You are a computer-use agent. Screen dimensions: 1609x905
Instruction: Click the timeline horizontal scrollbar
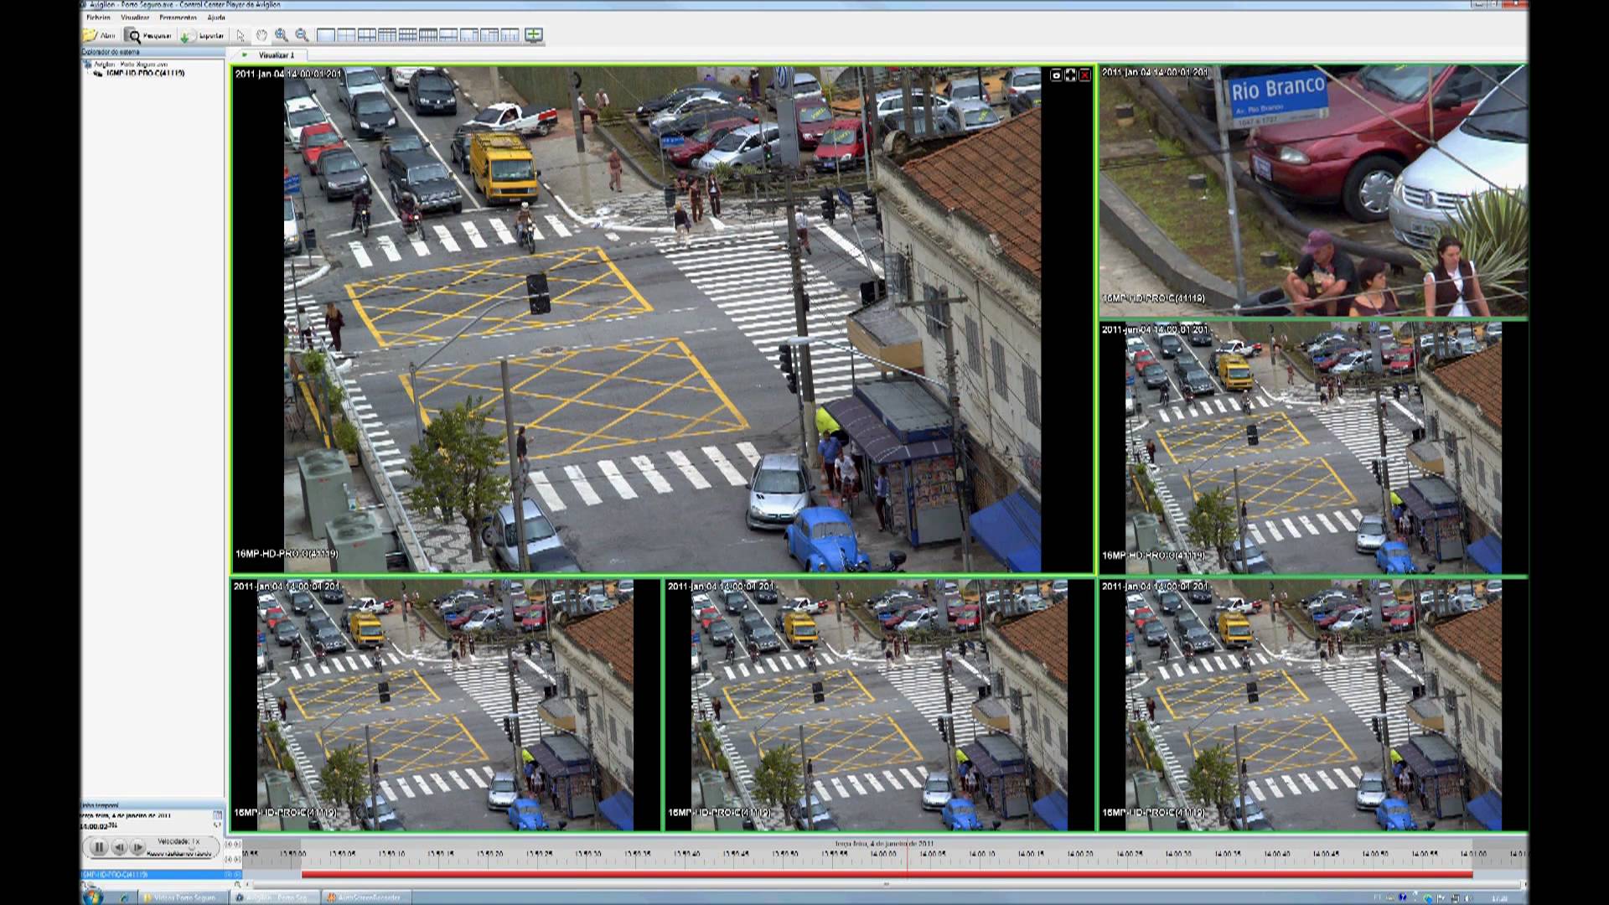pos(887,884)
